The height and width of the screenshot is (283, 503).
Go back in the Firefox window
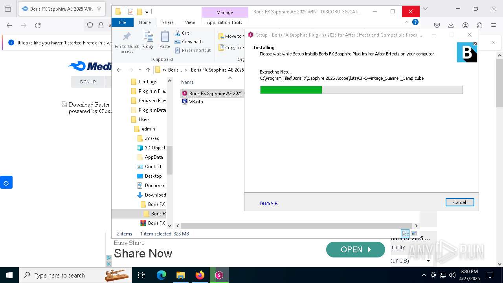9,26
